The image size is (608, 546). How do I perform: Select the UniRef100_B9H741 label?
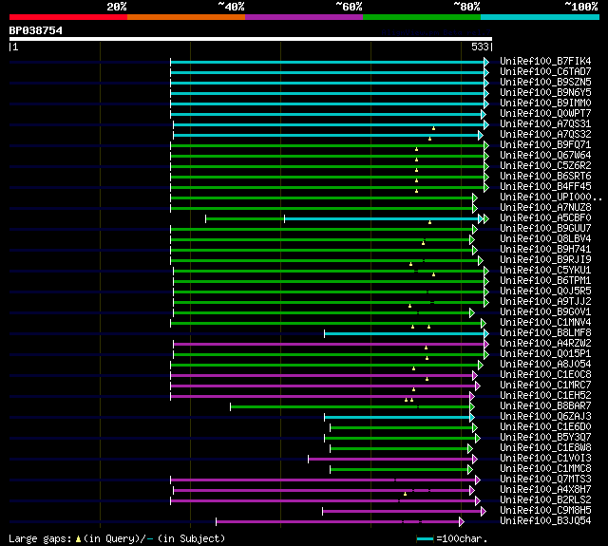point(545,250)
